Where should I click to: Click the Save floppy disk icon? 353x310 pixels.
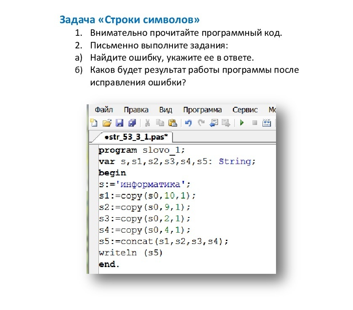click(119, 123)
